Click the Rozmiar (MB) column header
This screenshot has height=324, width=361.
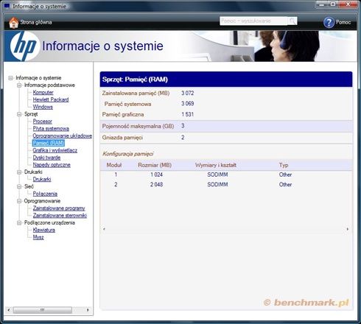click(155, 165)
